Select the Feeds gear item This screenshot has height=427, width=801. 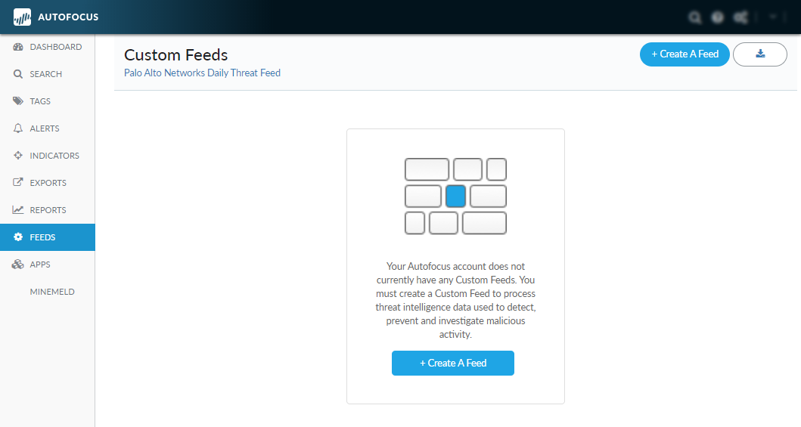coord(42,237)
